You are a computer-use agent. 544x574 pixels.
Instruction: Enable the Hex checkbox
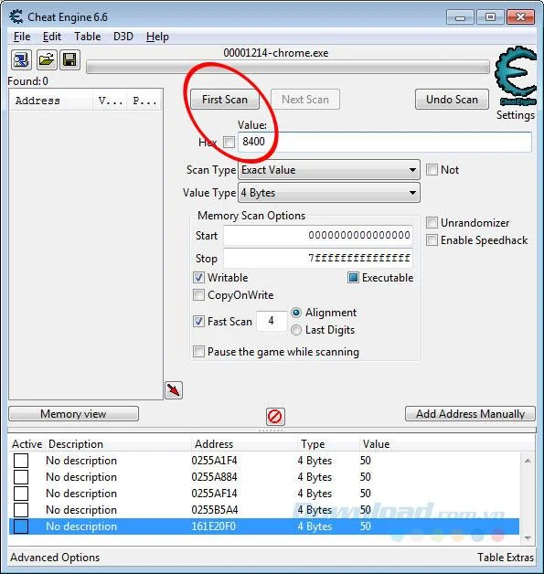(x=229, y=142)
